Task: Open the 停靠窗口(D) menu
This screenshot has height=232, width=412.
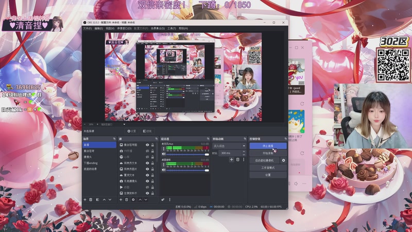Action: [x=124, y=28]
